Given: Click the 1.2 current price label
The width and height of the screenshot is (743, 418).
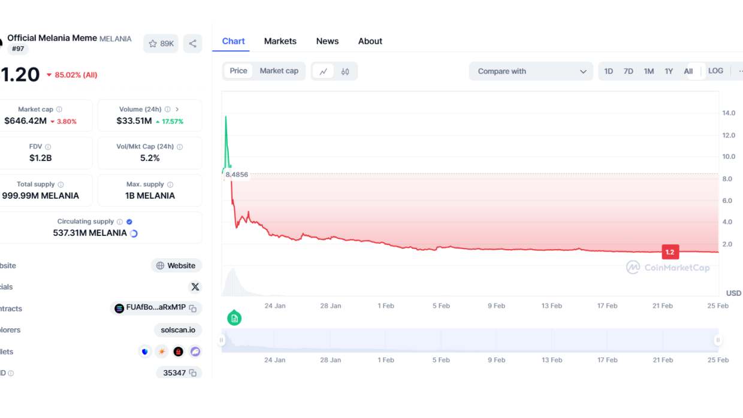Looking at the screenshot, I should (670, 252).
